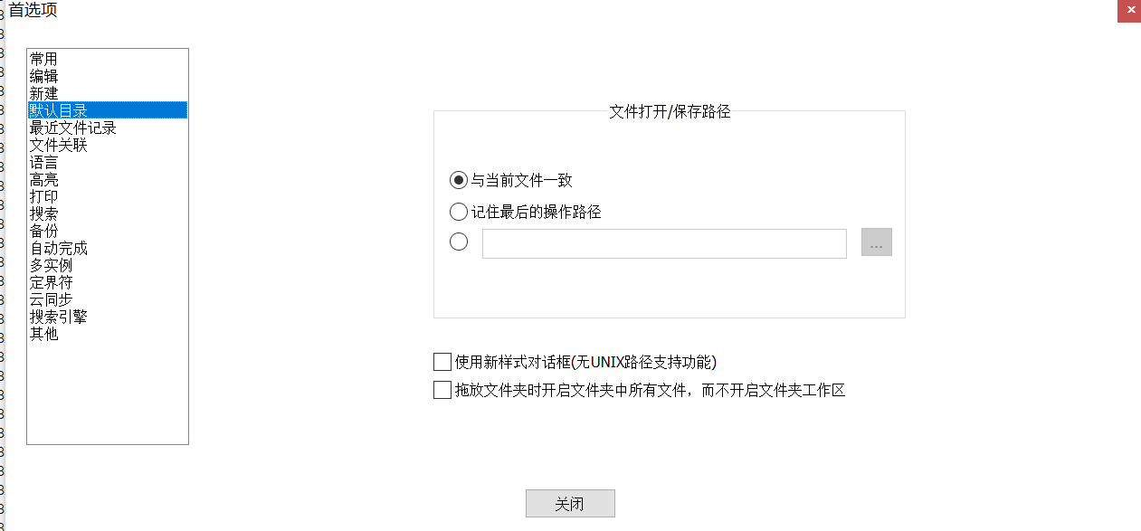The width and height of the screenshot is (1141, 531).
Task: Select 自动完成 in the list
Action: (x=58, y=248)
